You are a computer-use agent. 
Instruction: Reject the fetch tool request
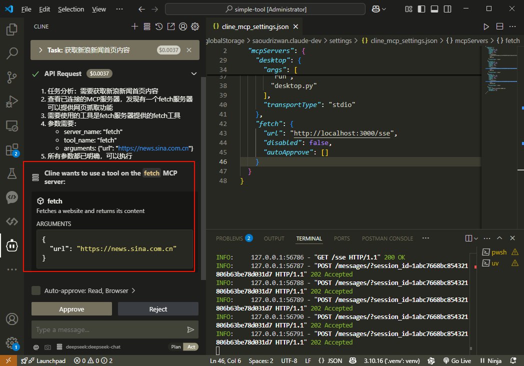158,309
